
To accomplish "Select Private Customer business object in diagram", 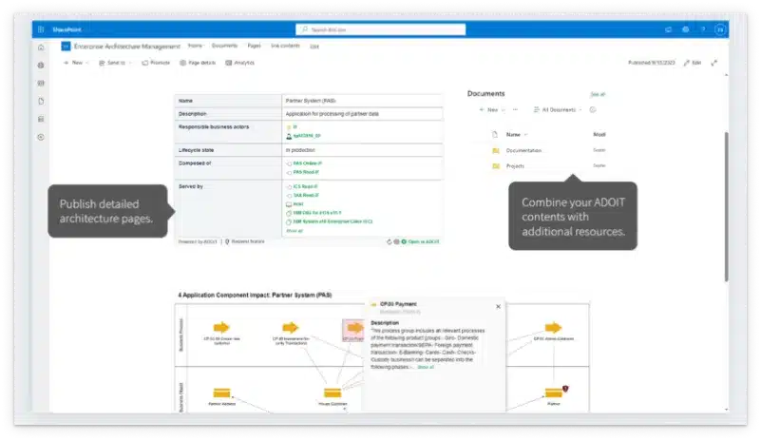I will pos(333,393).
